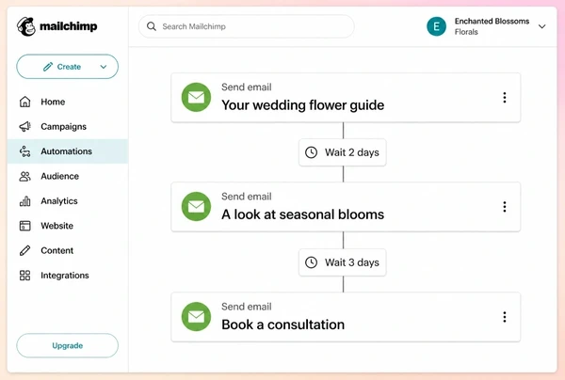Image resolution: width=565 pixels, height=380 pixels.
Task: Click the Integrations grid icon
Action: pos(24,276)
